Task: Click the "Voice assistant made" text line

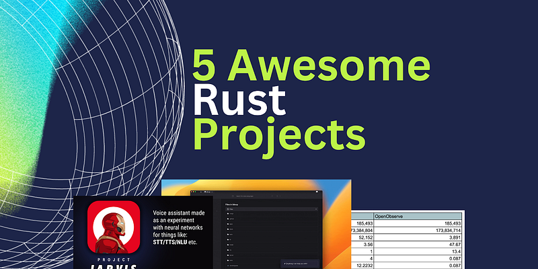Action: 178,213
